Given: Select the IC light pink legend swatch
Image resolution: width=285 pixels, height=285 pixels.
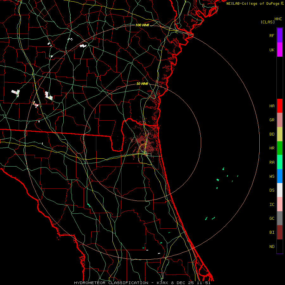Looking at the screenshot, I should point(280,204).
